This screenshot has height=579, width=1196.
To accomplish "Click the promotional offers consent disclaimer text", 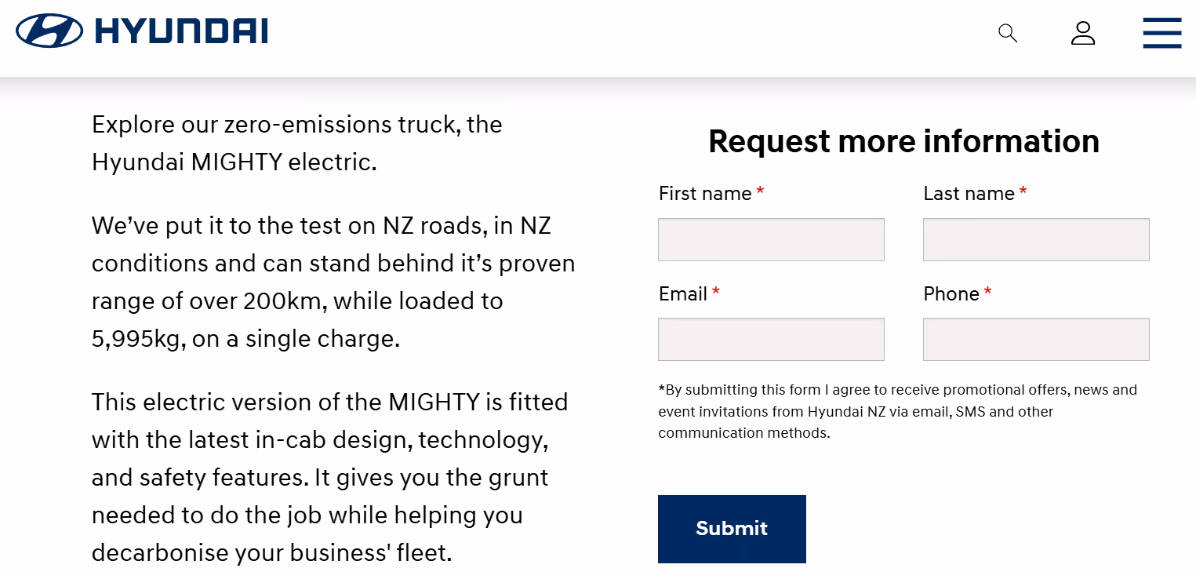I will 898,411.
